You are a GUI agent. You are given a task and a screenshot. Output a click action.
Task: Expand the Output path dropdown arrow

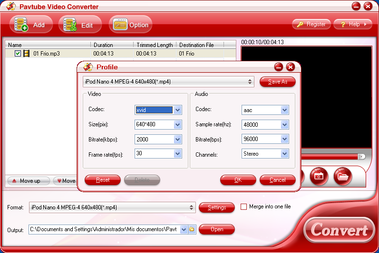(184, 229)
